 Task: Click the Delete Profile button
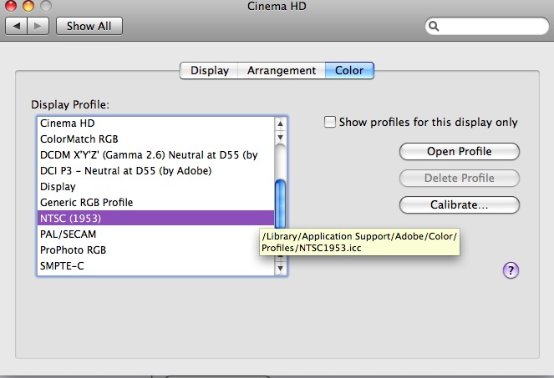pyautogui.click(x=460, y=179)
